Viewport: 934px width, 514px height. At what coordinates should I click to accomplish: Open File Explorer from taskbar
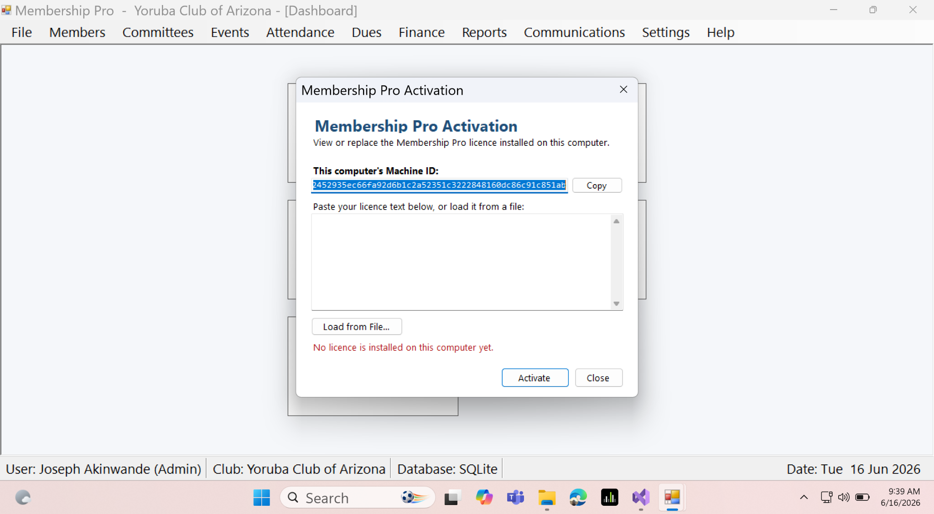pyautogui.click(x=547, y=498)
